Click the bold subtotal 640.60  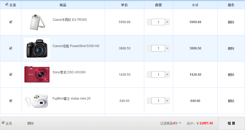[195, 101]
